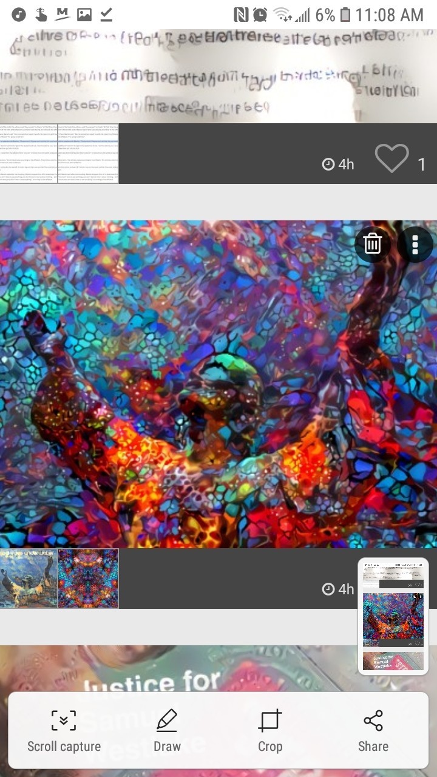437x777 pixels.
Task: Tap the '4h' timestamp under mosaic artwork
Action: pos(338,589)
